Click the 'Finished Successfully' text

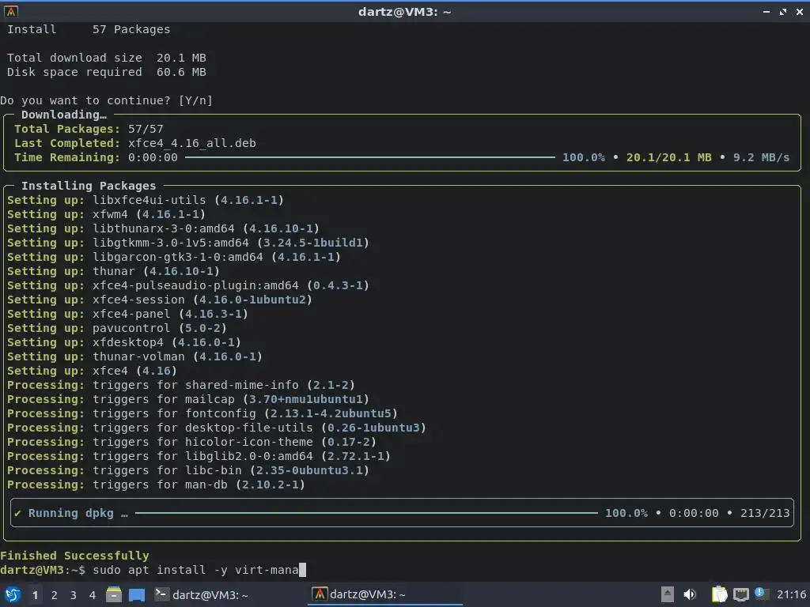[x=74, y=556]
